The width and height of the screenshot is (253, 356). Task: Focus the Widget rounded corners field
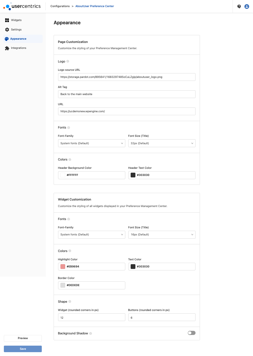click(92, 317)
